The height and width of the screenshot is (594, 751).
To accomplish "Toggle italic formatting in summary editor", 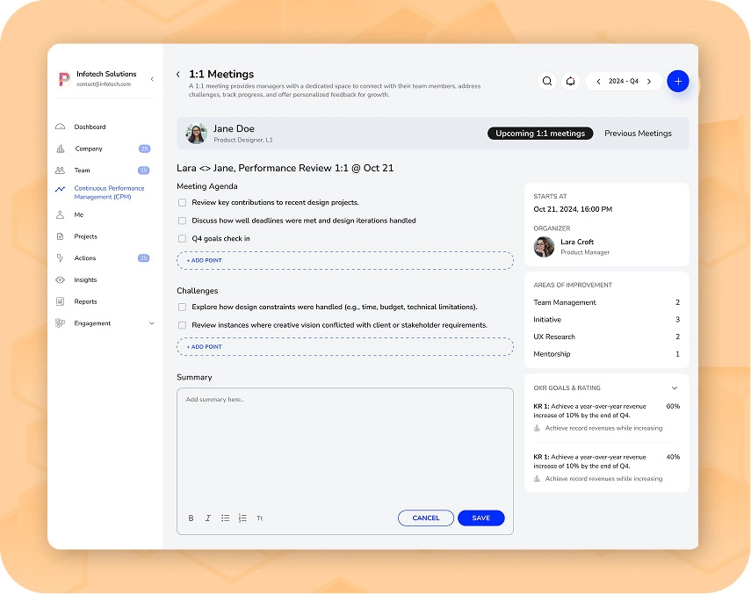I will tap(208, 518).
